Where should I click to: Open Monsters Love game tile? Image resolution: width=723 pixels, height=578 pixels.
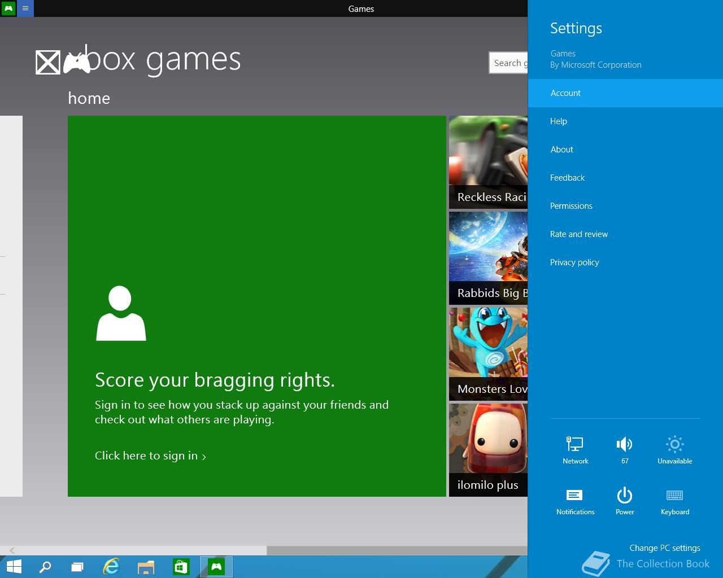[488, 354]
